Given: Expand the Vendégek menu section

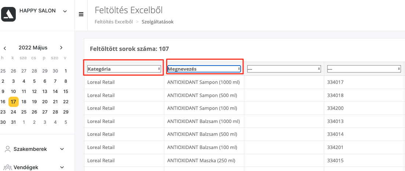Looking at the screenshot, I should click(62, 167).
